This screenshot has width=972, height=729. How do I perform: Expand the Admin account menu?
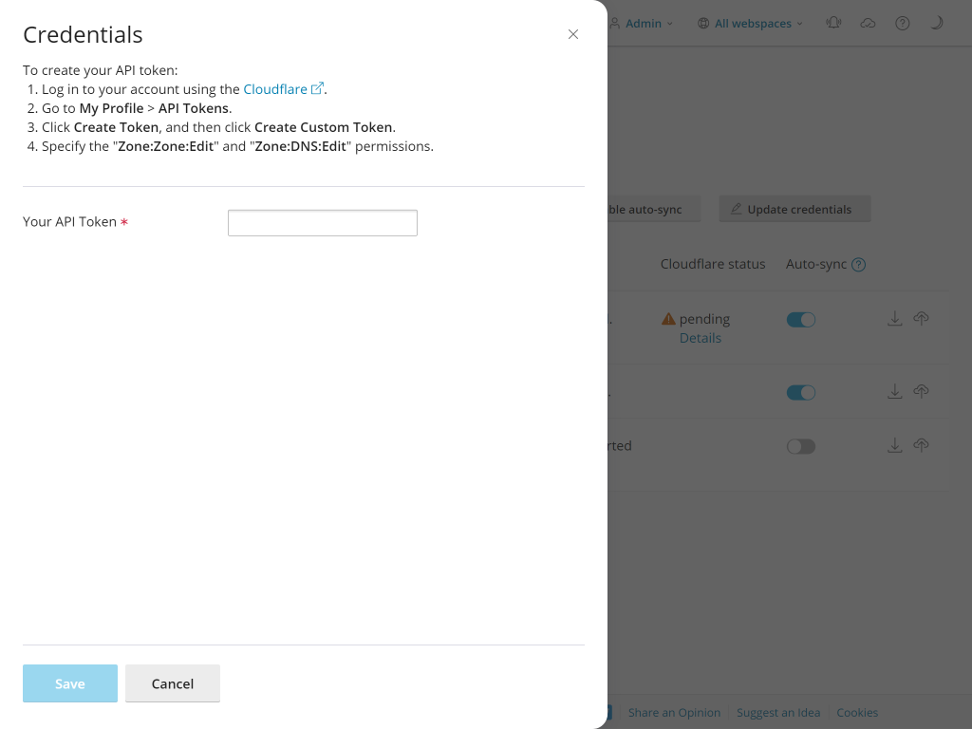[642, 23]
